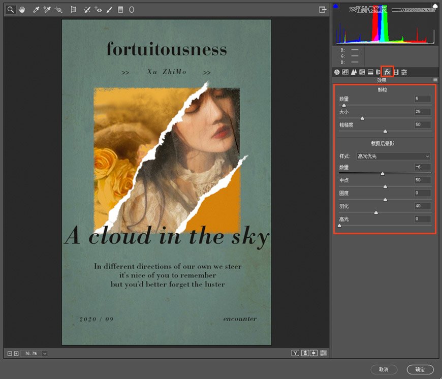This screenshot has width=442, height=379.
Task: Toggle shadow clipping warning on the histogram
Action: click(336, 6)
